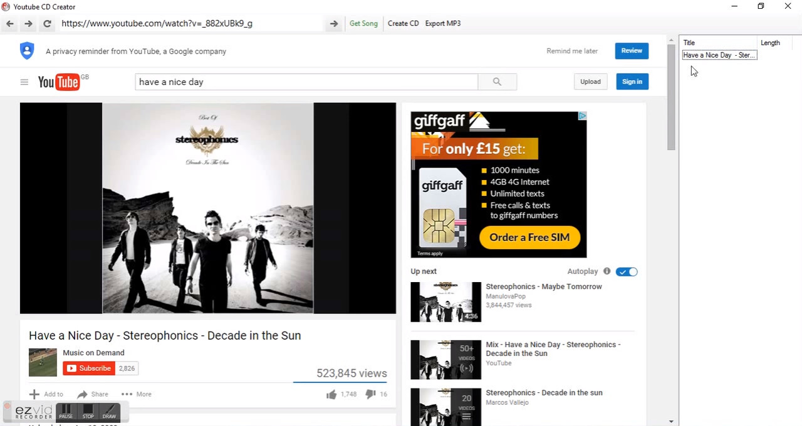Click Remind me later link

coord(572,51)
